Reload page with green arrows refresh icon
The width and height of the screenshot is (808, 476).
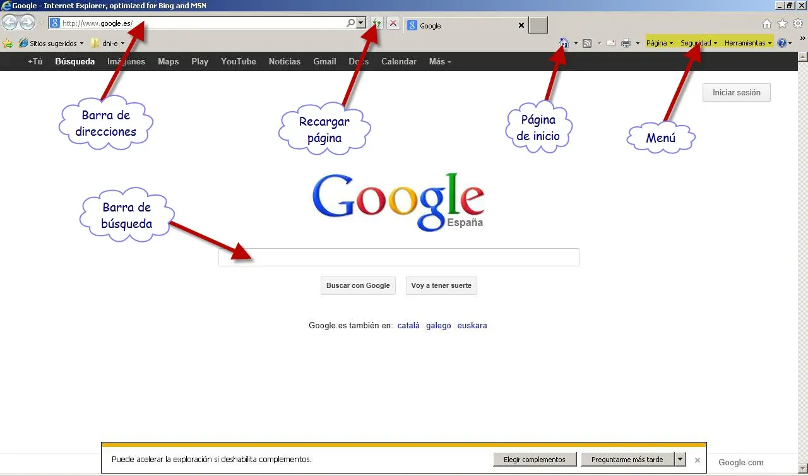point(377,23)
